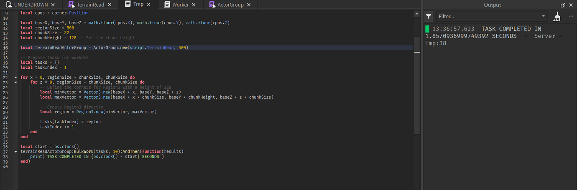Switch to the Worker script tab
577x190 pixels.
pyautogui.click(x=180, y=5)
